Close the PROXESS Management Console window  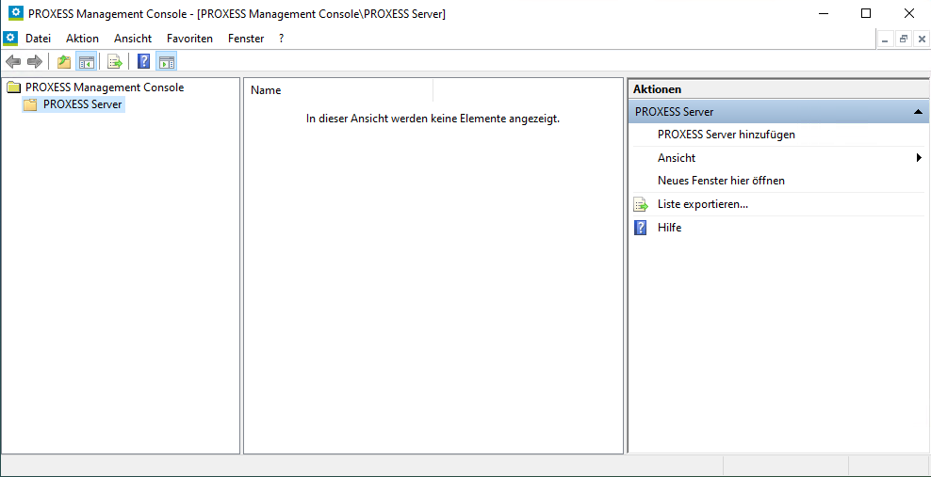(909, 13)
